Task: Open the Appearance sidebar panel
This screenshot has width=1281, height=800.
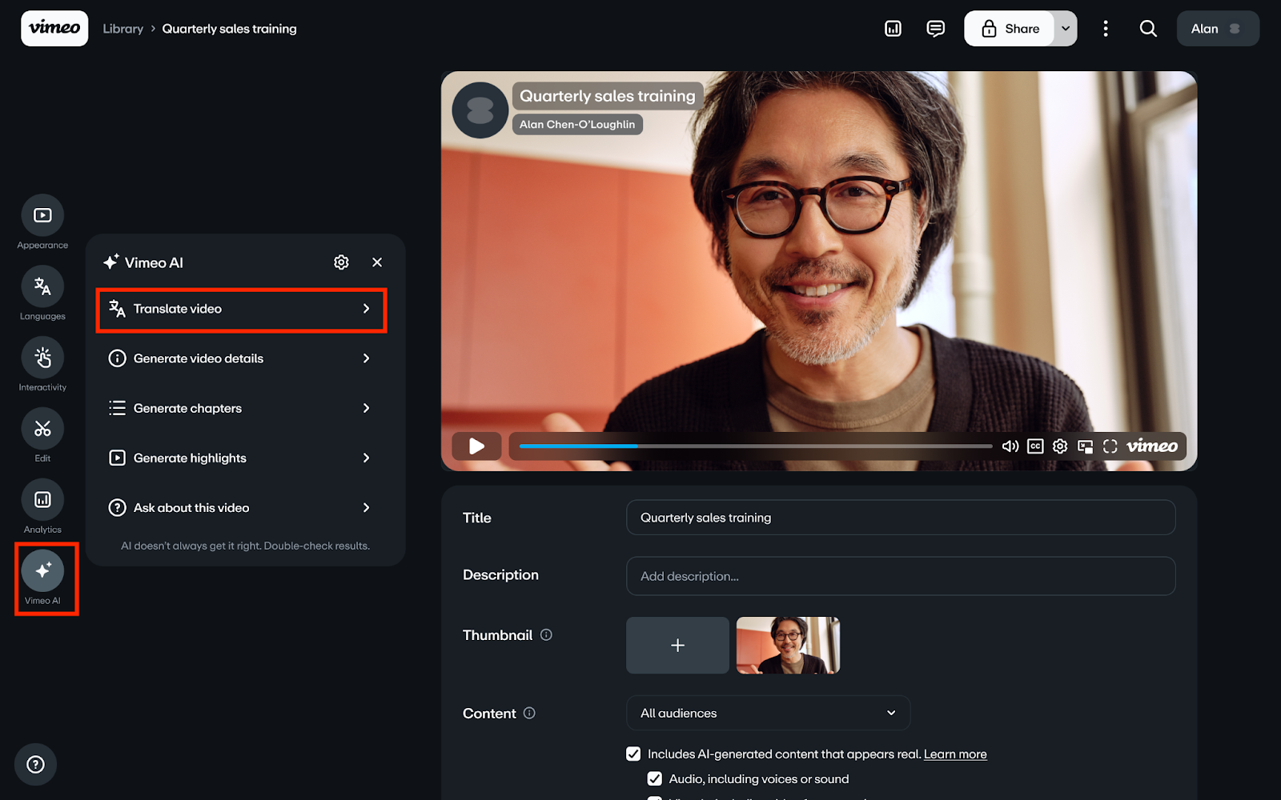Action: 42,216
